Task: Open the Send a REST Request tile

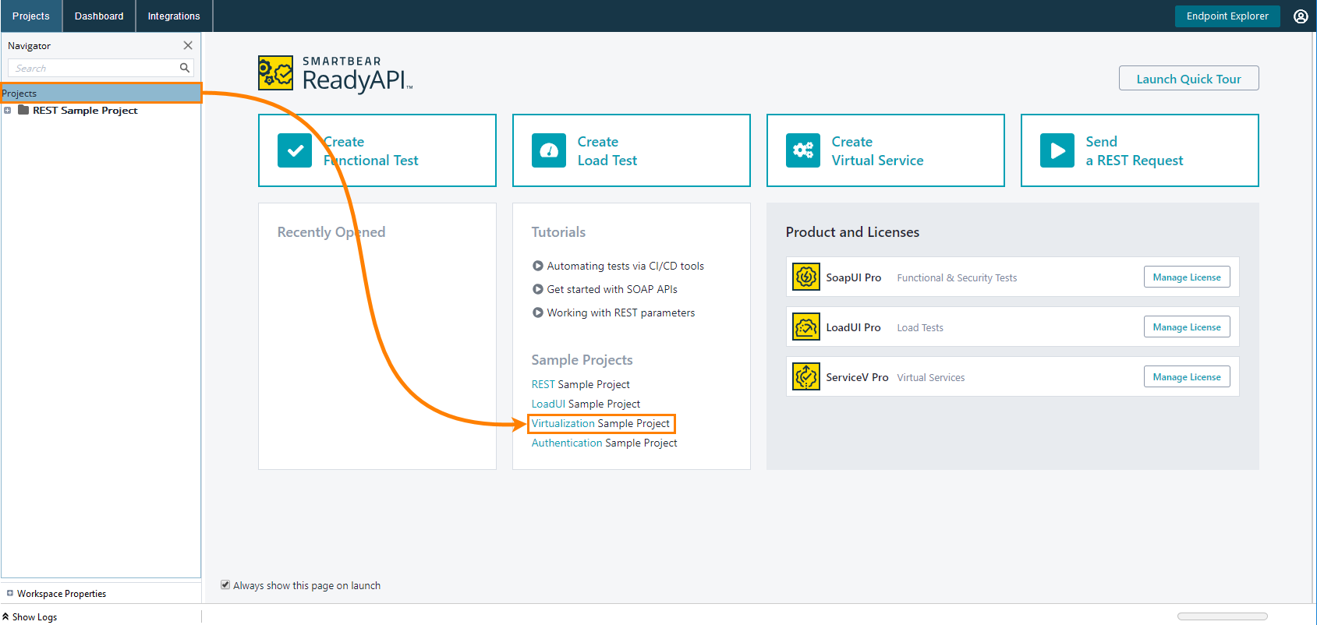Action: click(x=1140, y=150)
